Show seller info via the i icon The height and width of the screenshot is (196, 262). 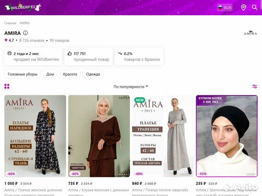25,33
